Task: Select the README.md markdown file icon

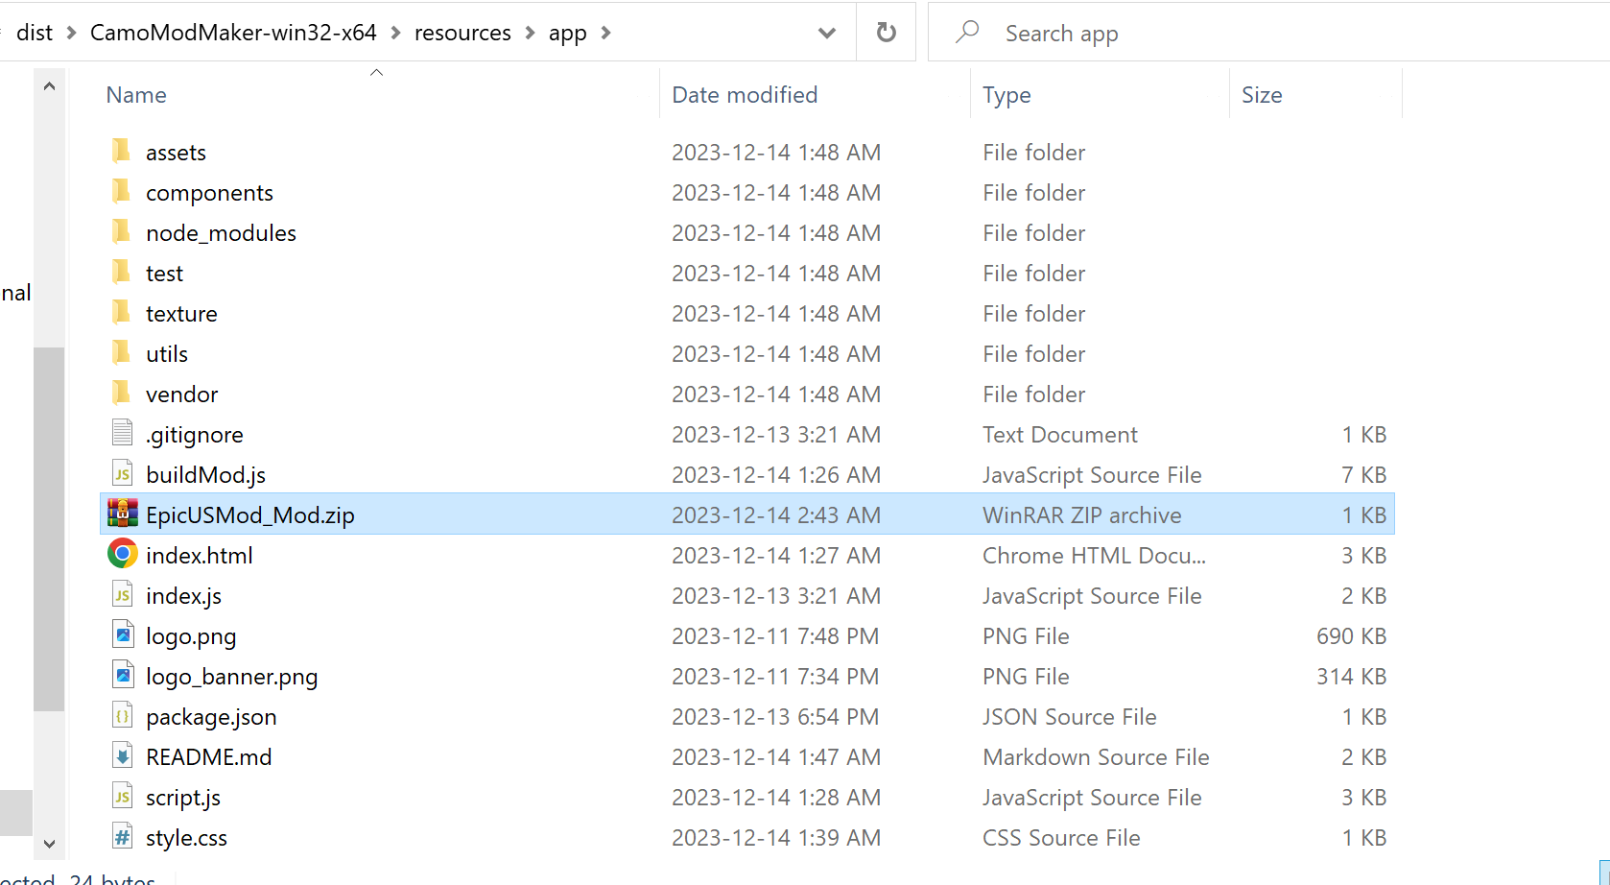Action: point(122,756)
